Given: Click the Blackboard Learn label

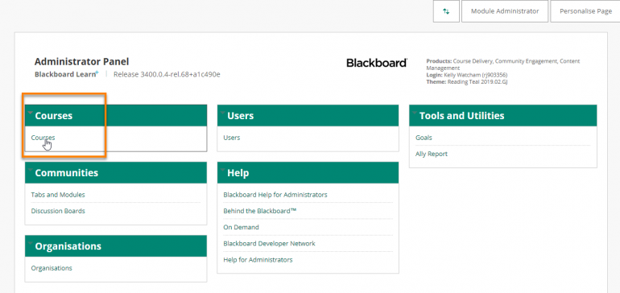Looking at the screenshot, I should pyautogui.click(x=66, y=74).
